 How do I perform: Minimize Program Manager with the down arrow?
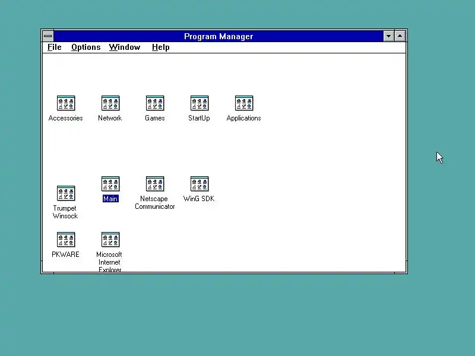tap(388, 36)
